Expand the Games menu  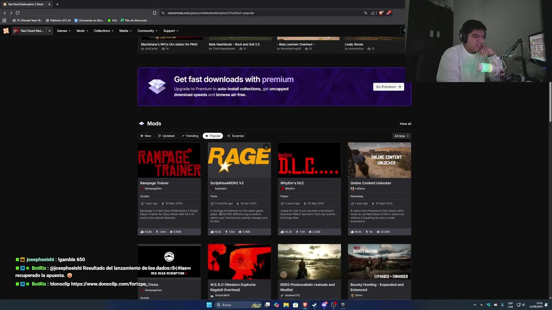coord(63,31)
